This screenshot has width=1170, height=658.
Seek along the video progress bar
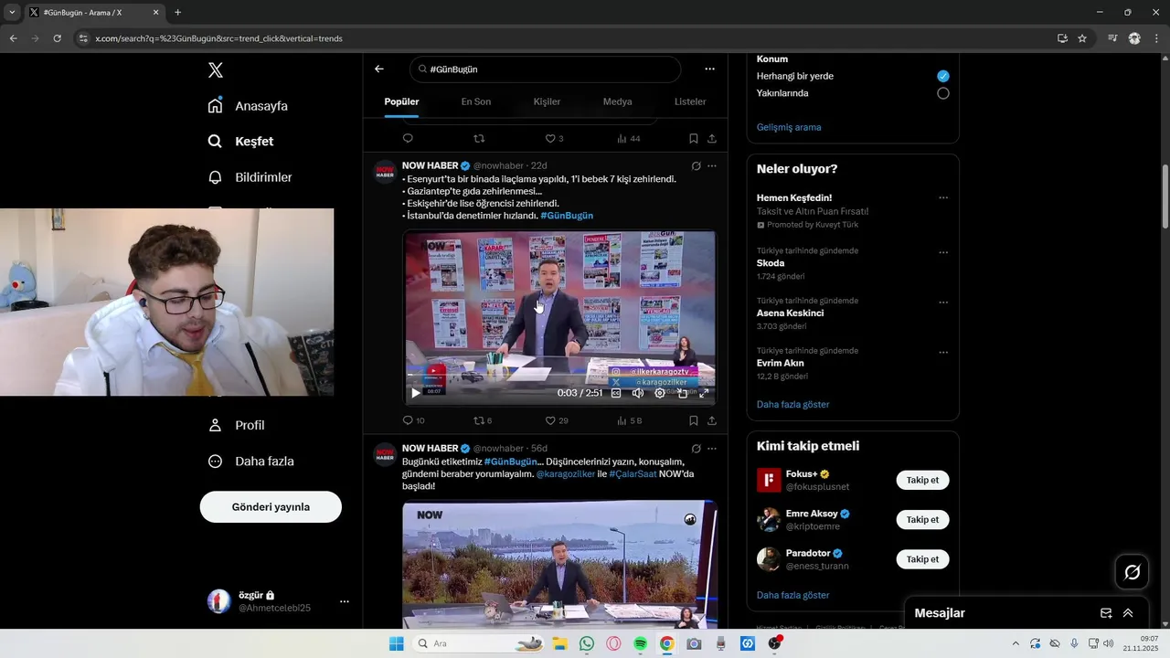(x=559, y=377)
